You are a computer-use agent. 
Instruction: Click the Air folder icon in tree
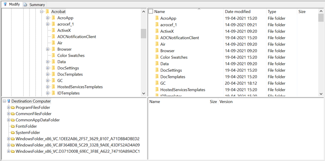53,43
